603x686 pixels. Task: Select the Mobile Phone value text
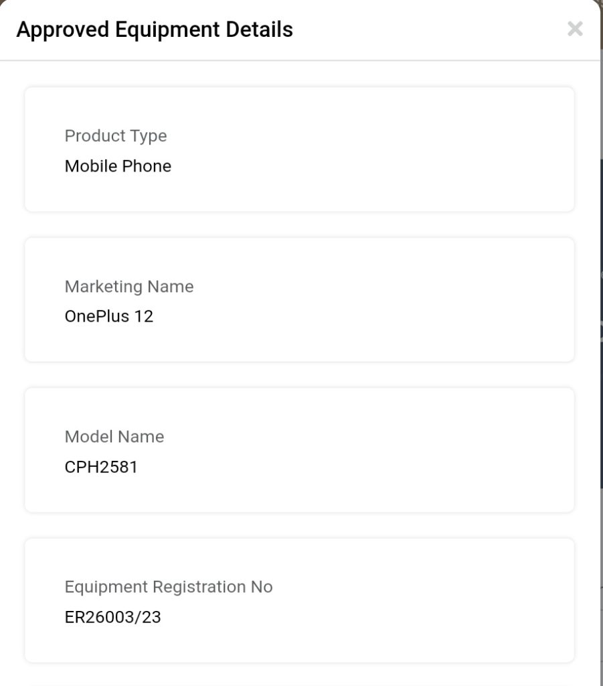coord(118,166)
